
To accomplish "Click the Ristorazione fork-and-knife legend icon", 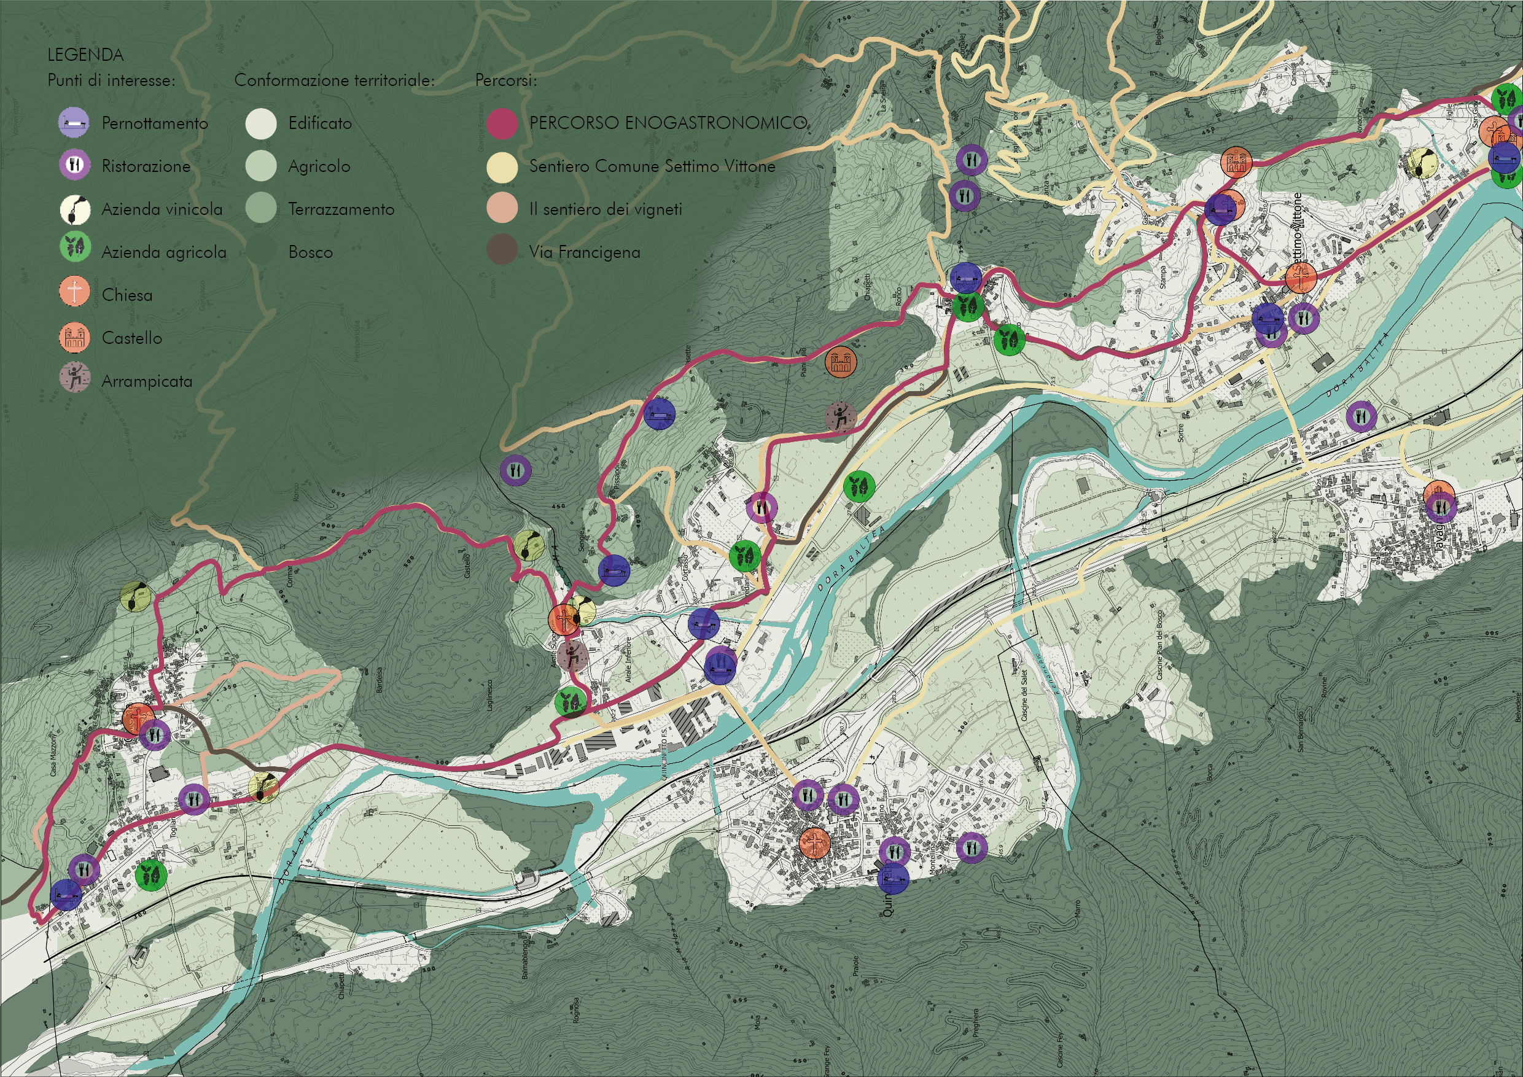I will [75, 165].
